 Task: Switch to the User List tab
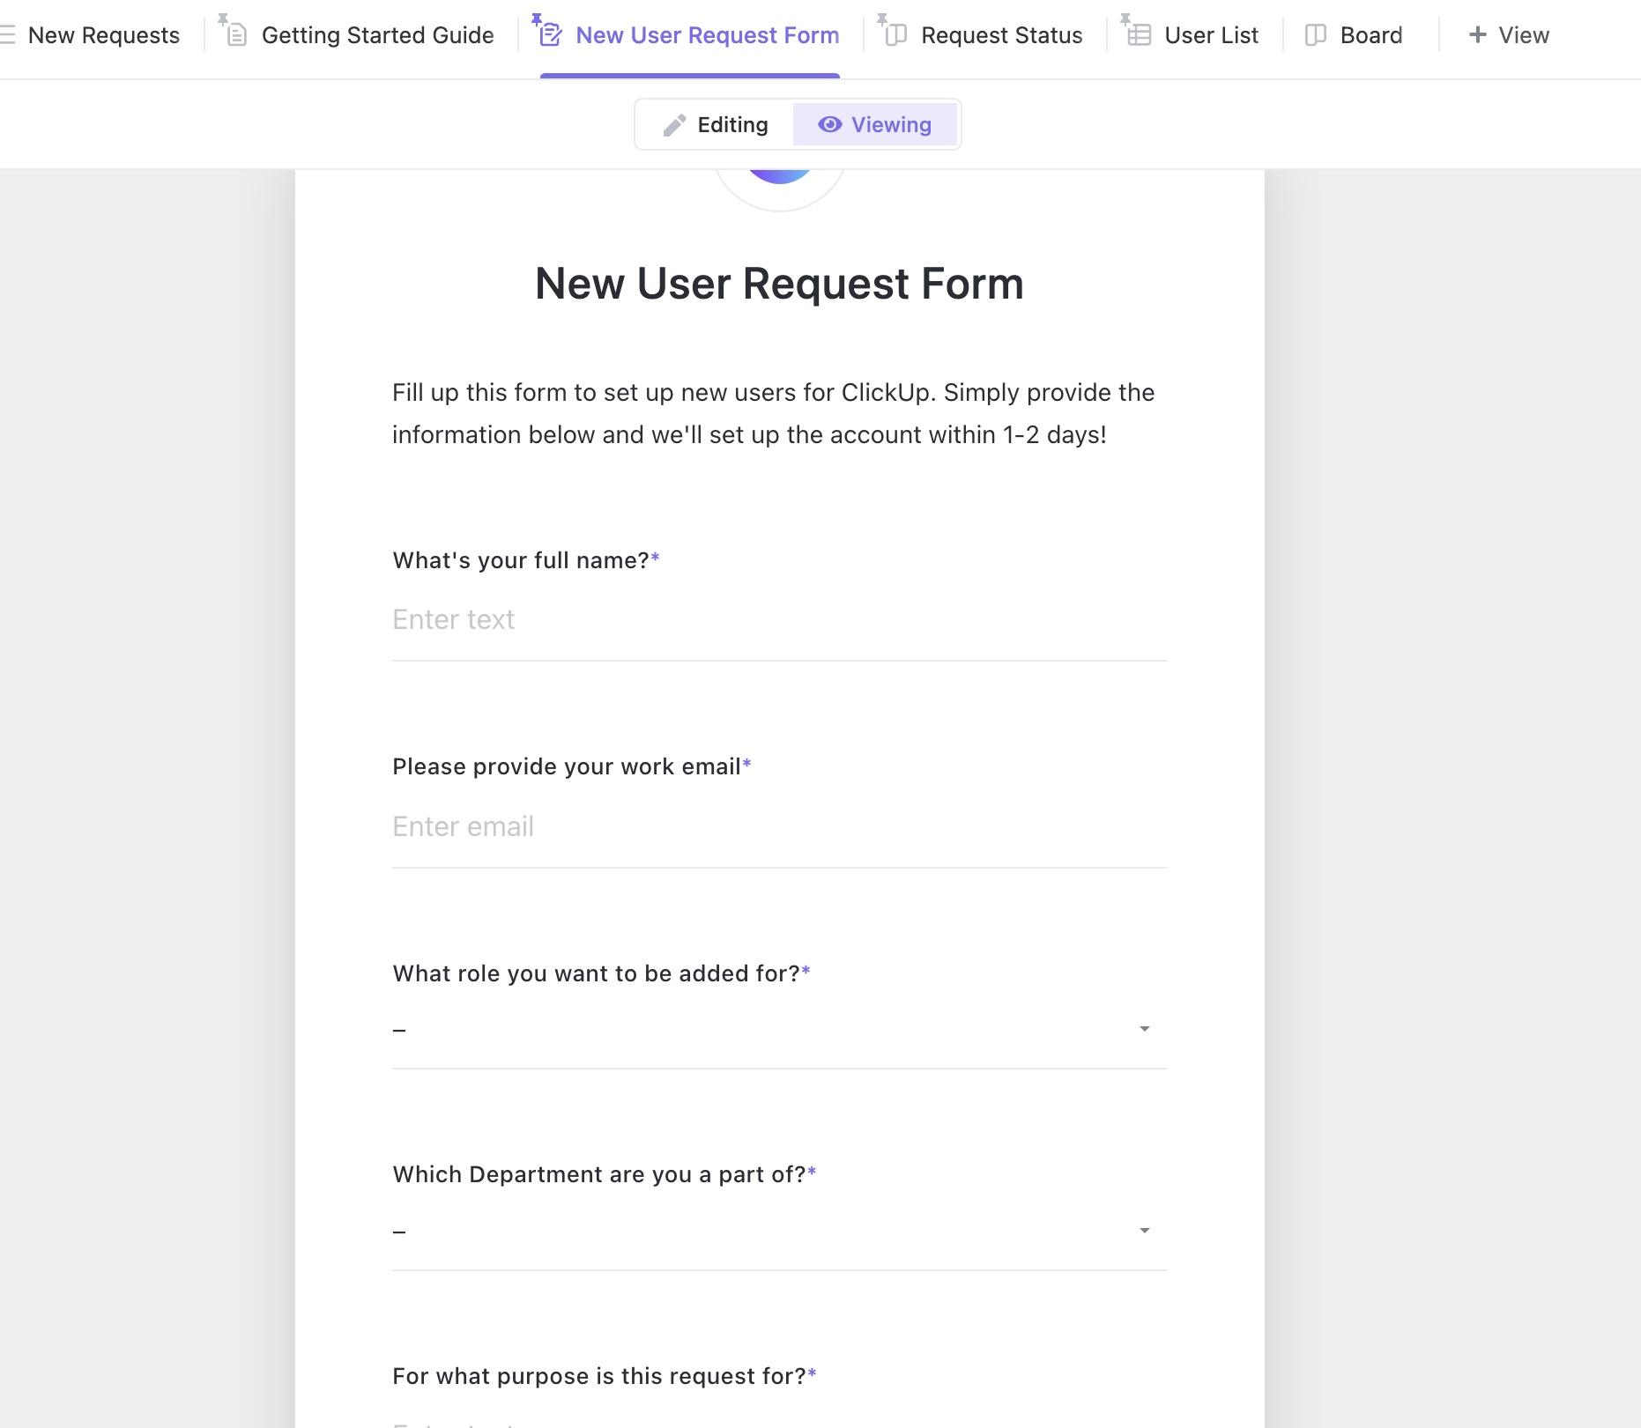1211,35
